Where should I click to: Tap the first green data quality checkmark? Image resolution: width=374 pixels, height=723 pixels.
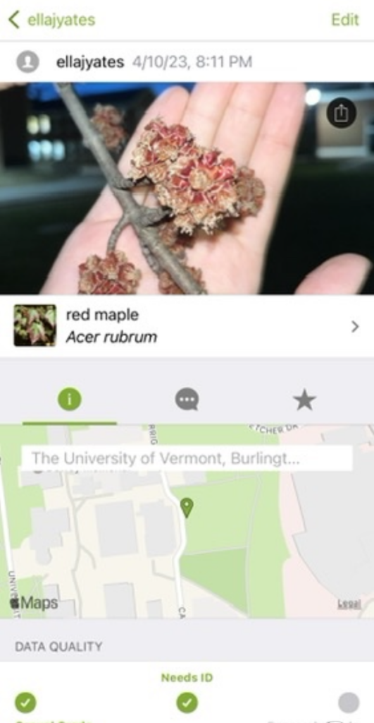(x=25, y=703)
